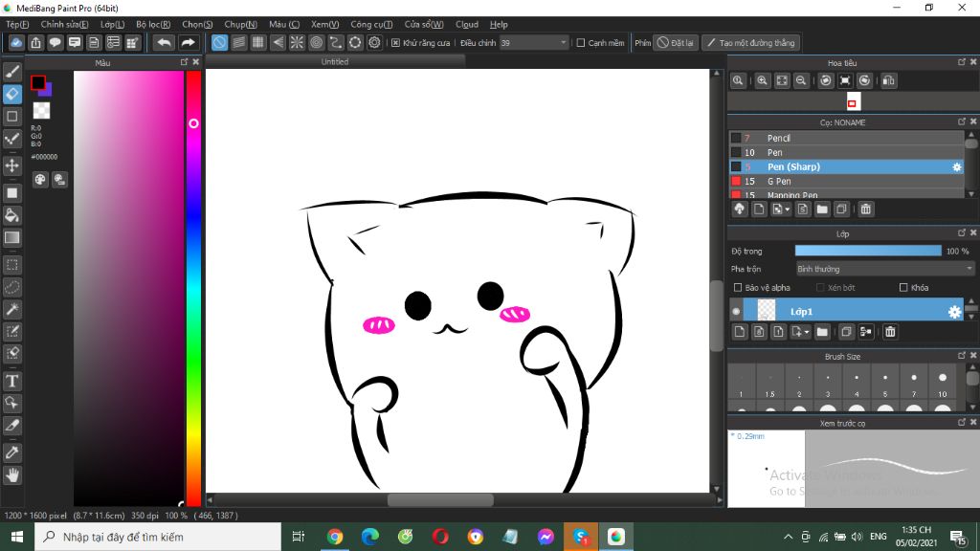Screen dimensions: 980x551
Task: Toggle color box for G Pen brush
Action: tap(736, 181)
